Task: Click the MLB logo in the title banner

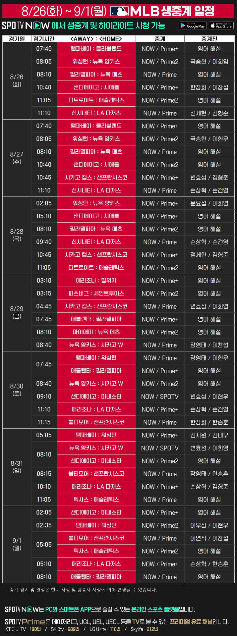Action: [x=119, y=12]
